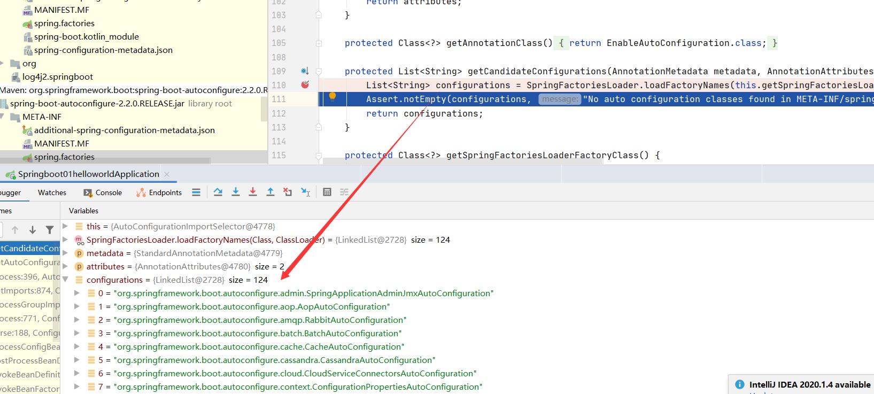Click the message parameter hint on line 111

pos(559,99)
